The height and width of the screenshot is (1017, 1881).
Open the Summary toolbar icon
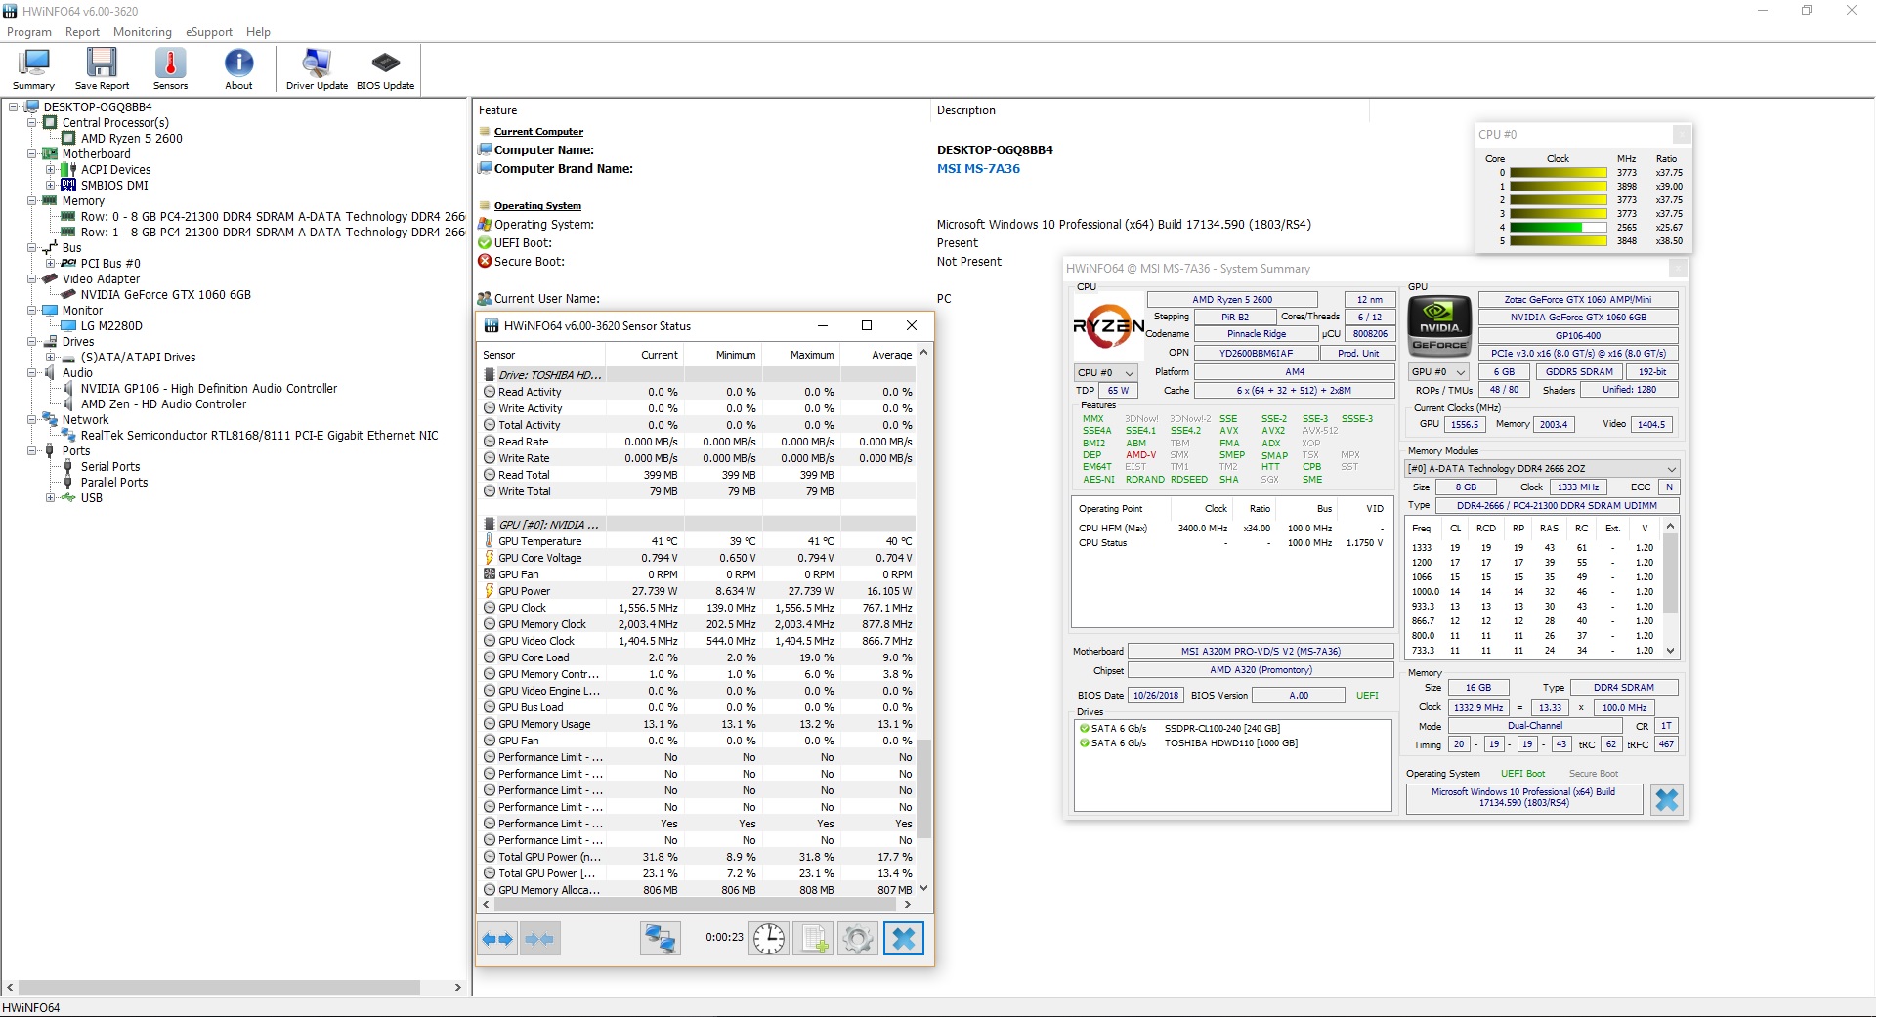click(34, 68)
